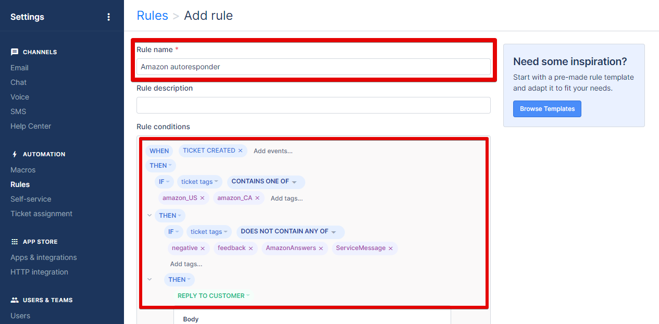Click Add tags below negative tag
The height and width of the screenshot is (324, 659).
click(186, 264)
